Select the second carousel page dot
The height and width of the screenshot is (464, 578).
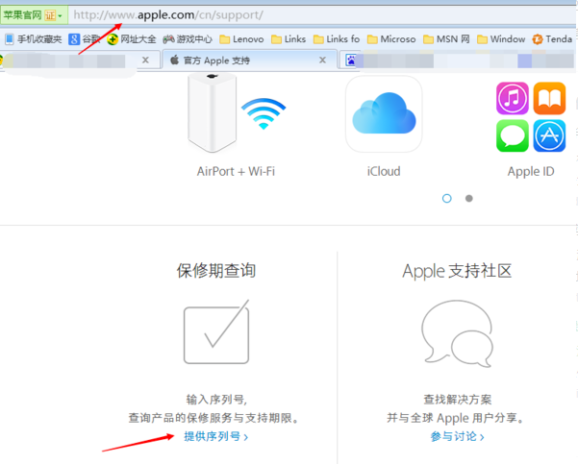point(469,198)
